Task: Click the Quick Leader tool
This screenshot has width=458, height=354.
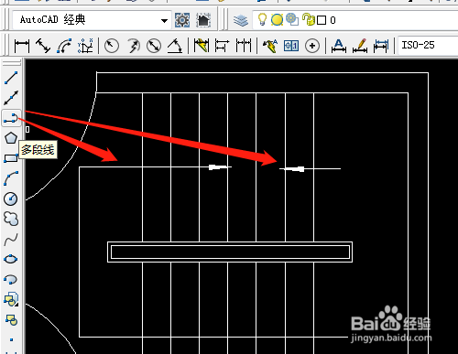Action: click(x=270, y=46)
